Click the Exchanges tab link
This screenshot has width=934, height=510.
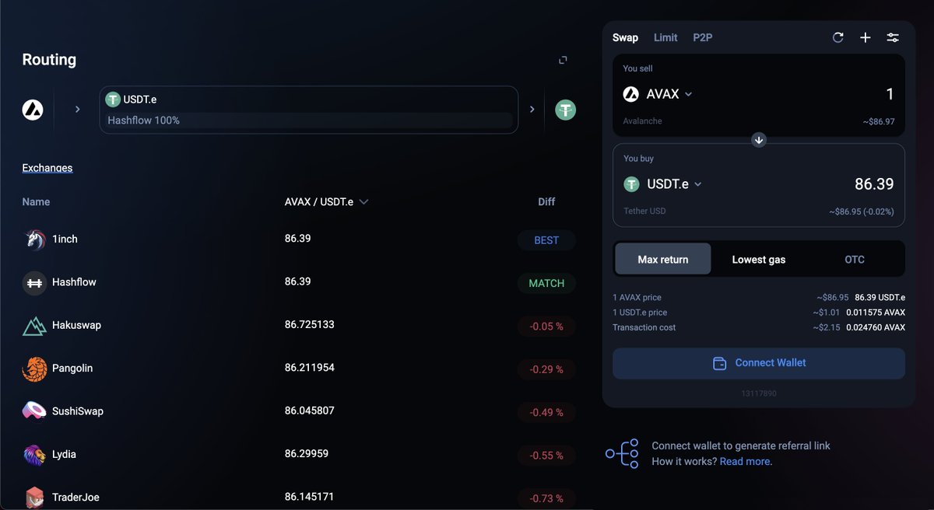point(47,168)
